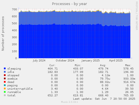This screenshot has height=105, width=139.
Task: Click dead average value 88.02u
Action: tap(105, 82)
